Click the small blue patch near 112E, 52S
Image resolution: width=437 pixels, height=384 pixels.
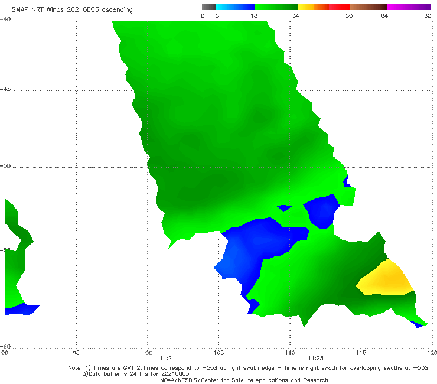(322, 211)
